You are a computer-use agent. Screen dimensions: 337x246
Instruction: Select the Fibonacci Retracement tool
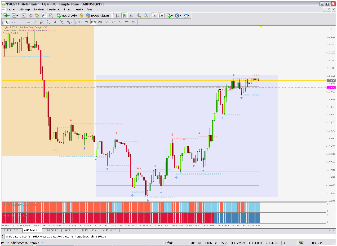point(49,22)
